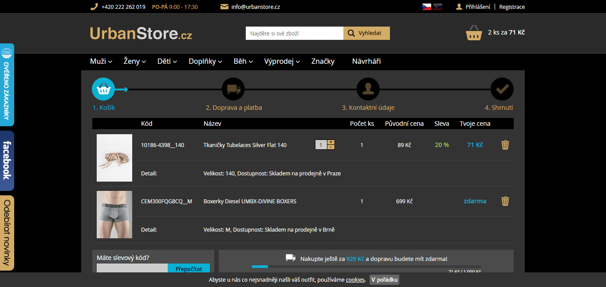The width and height of the screenshot is (606, 287).
Task: Click the phone handset icon
Action: coord(94,7)
